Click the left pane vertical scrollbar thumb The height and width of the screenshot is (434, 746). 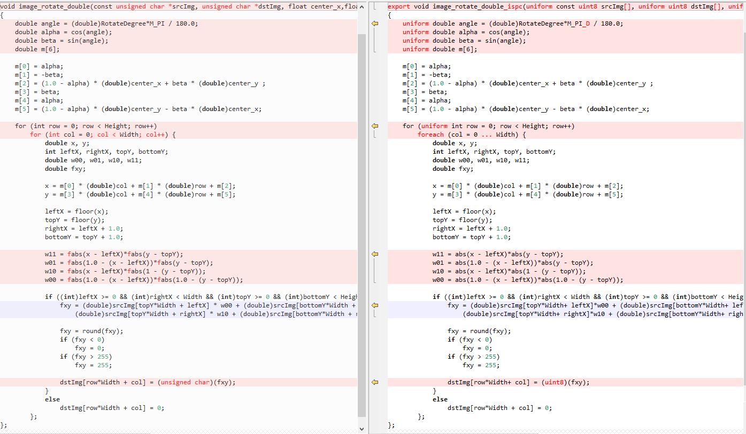coord(362,224)
